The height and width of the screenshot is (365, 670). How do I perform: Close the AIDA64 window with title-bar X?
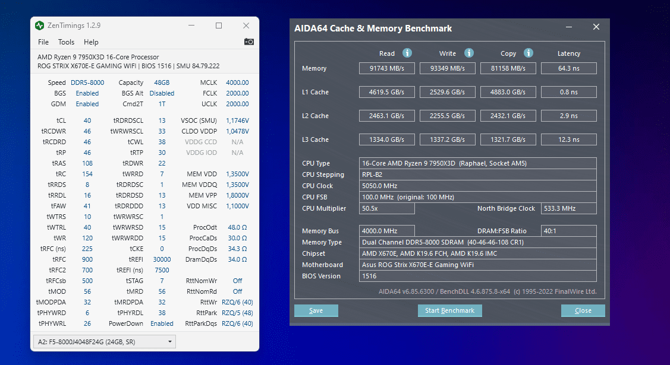tap(596, 27)
